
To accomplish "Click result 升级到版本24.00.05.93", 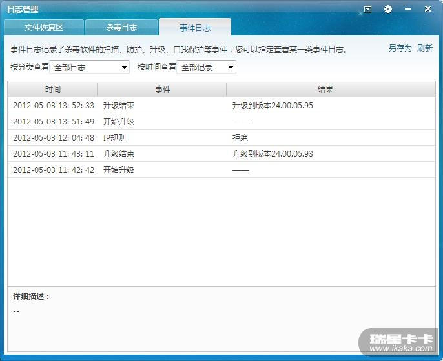I will tap(273, 153).
